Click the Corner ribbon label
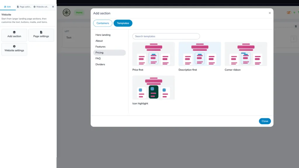This screenshot has width=299, height=168. 233,70
